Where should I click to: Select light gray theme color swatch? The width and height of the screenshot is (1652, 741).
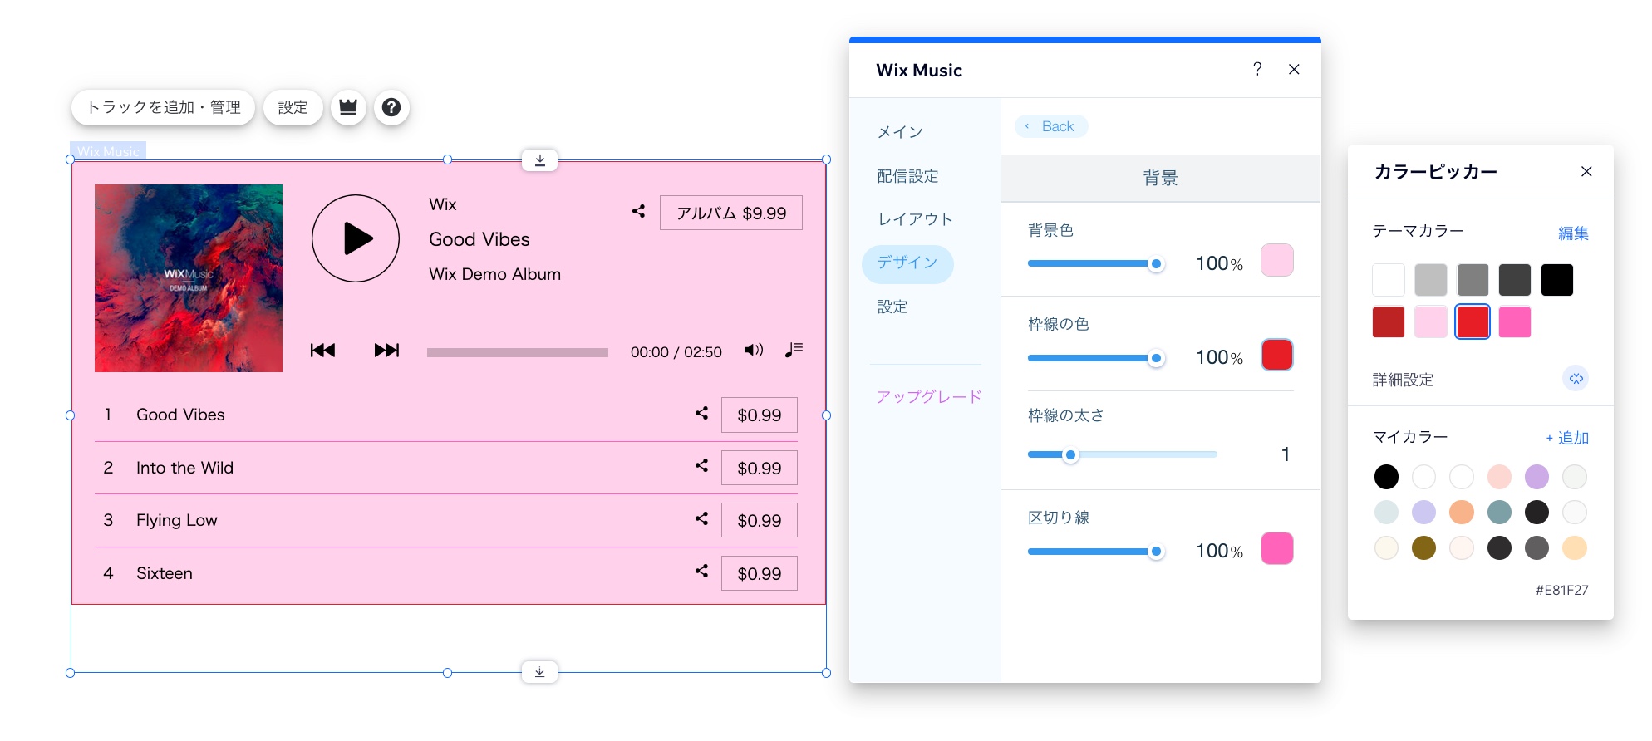(1431, 280)
